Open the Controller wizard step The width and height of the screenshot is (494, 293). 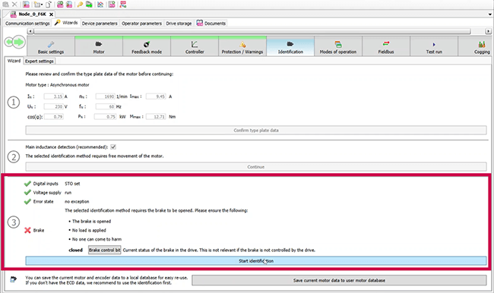[195, 46]
